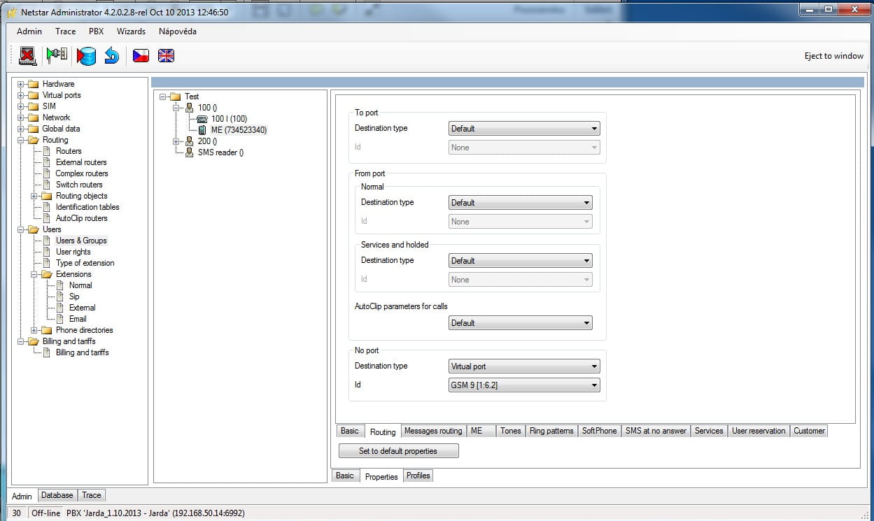This screenshot has height=521, width=874.
Task: Click the Virtual ports folder icon
Action: click(33, 95)
